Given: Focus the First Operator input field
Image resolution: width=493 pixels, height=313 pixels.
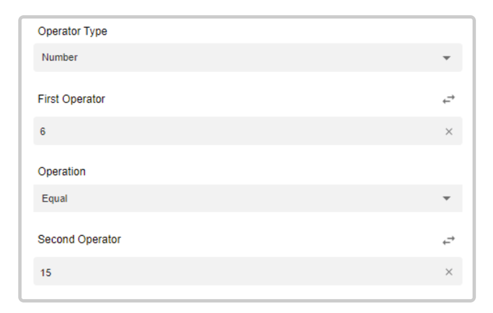Looking at the screenshot, I should [248, 131].
